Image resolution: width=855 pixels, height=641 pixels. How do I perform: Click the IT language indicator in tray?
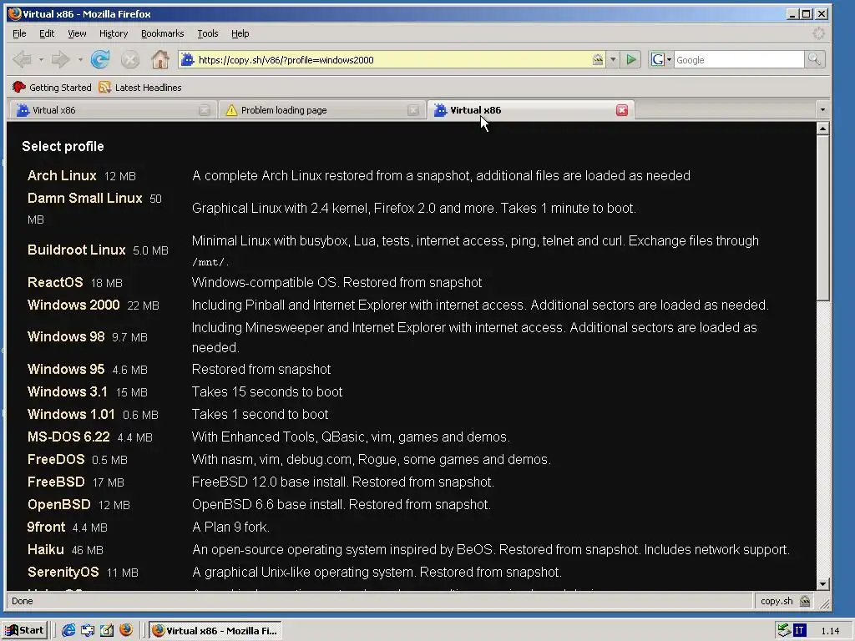pyautogui.click(x=799, y=631)
